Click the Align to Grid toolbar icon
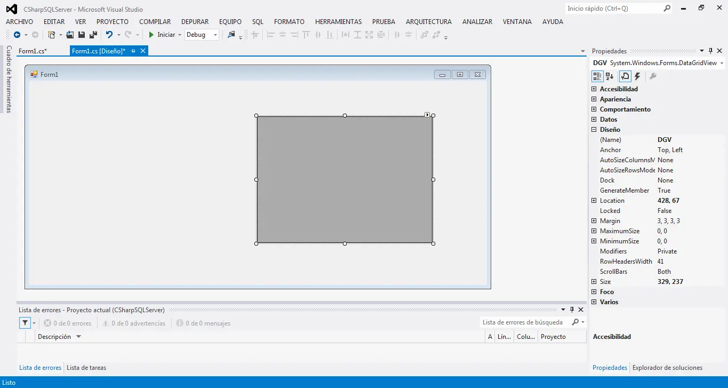 (255, 35)
